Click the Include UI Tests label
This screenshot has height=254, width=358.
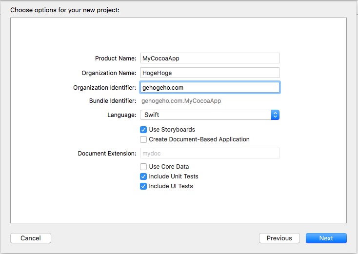pyautogui.click(x=171, y=186)
